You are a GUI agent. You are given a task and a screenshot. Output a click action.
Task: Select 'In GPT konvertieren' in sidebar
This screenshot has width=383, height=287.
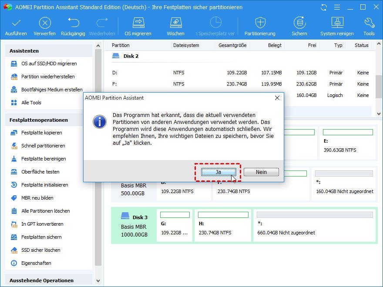tap(42, 224)
